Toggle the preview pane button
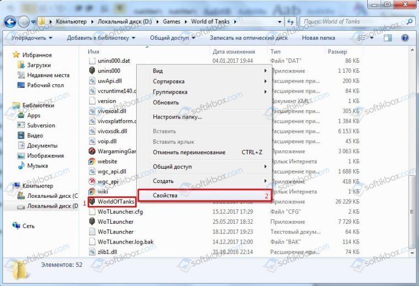This screenshot has width=419, height=286. click(388, 38)
